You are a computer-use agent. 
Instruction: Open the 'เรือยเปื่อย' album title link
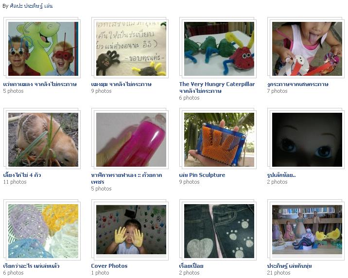pyautogui.click(x=191, y=266)
